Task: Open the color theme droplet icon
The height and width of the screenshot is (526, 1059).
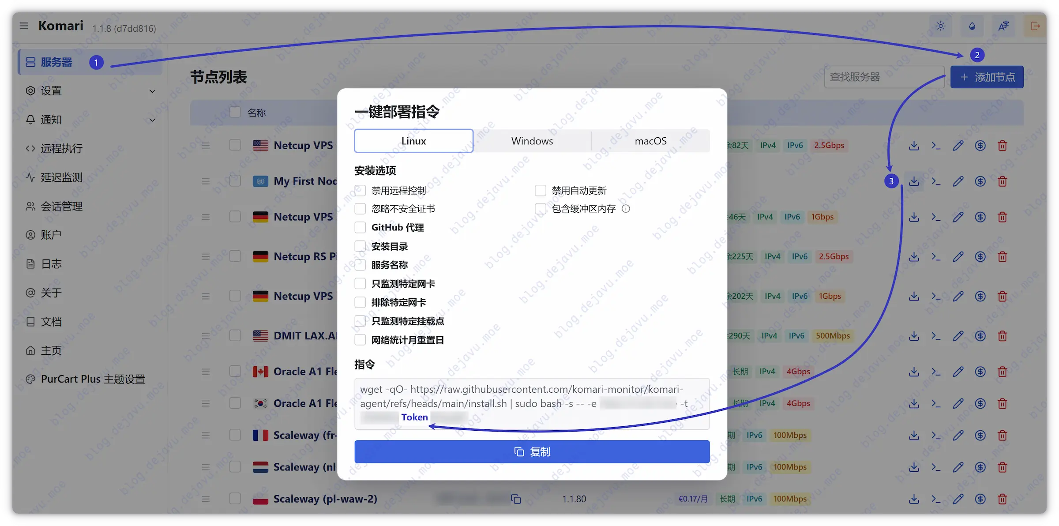Action: (972, 26)
